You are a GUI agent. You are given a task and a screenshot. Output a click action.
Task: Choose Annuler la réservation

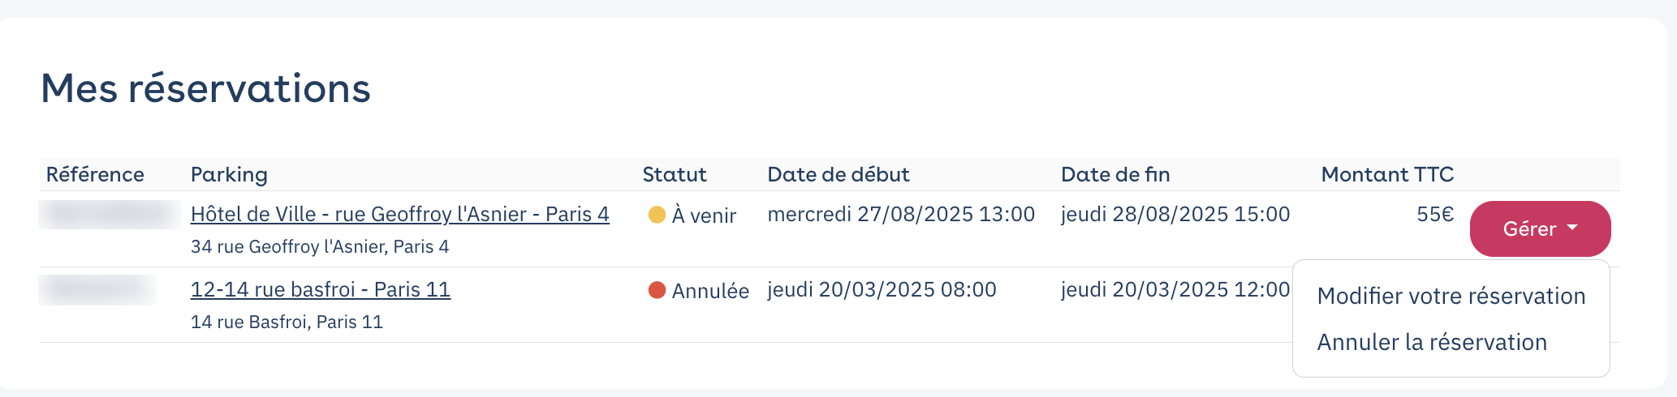[x=1432, y=343]
